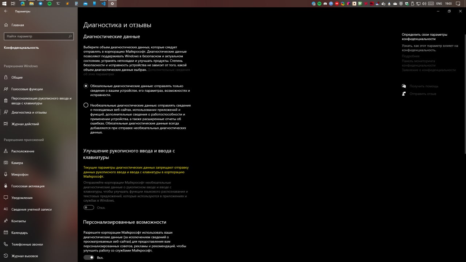Open Visual Studio Code from taskbar
The height and width of the screenshot is (262, 466).
click(103, 4)
